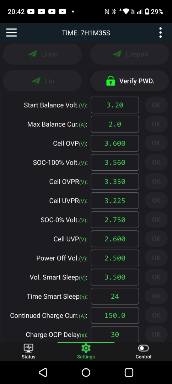Tap OK next to Max Balance Cur.

pos(156,124)
